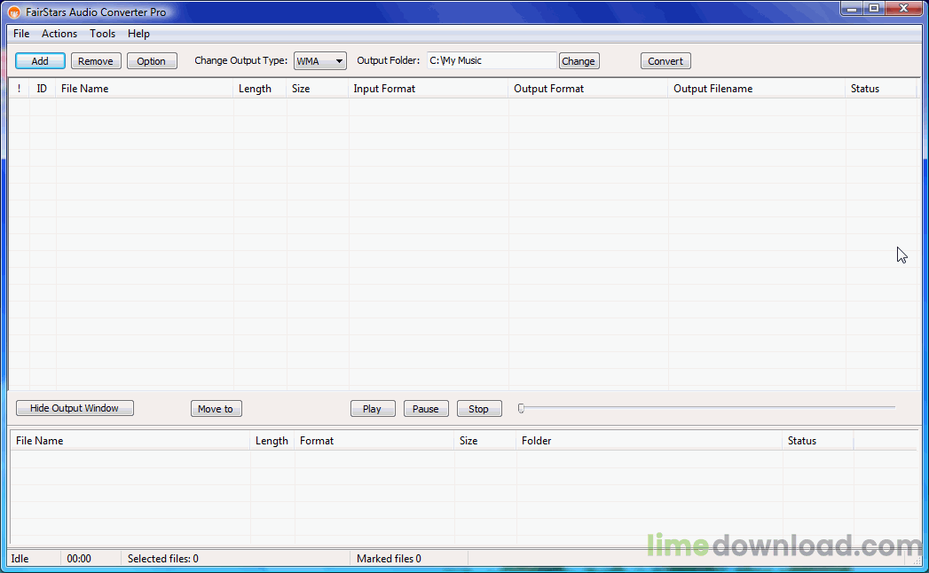This screenshot has height=573, width=929.
Task: Click the exclamation mark column header
Action: pyautogui.click(x=19, y=89)
